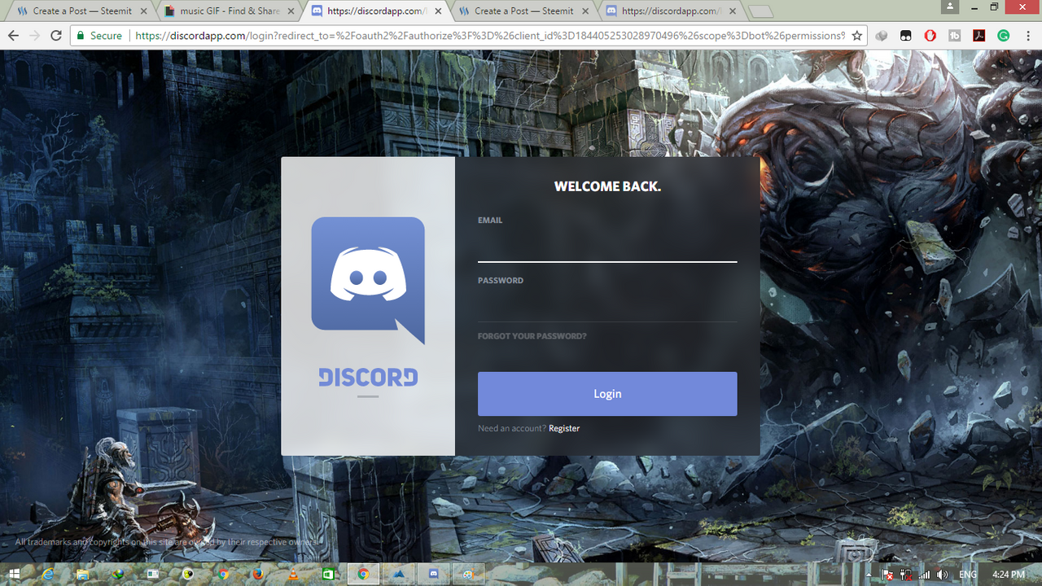The width and height of the screenshot is (1042, 586).
Task: Open the Grammarly extension icon
Action: coord(1004,36)
